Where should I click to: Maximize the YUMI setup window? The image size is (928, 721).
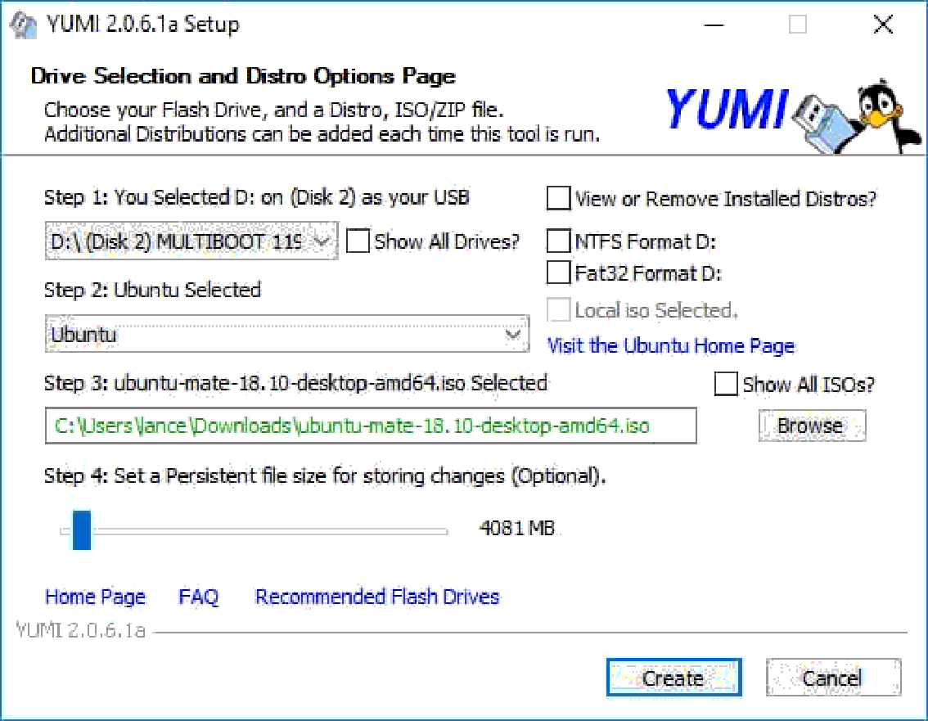(x=797, y=25)
